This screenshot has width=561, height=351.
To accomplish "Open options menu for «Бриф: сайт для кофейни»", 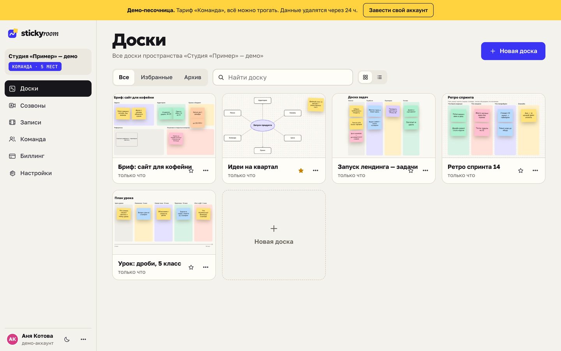I will (206, 170).
